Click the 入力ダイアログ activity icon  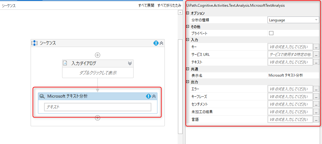[65, 63]
